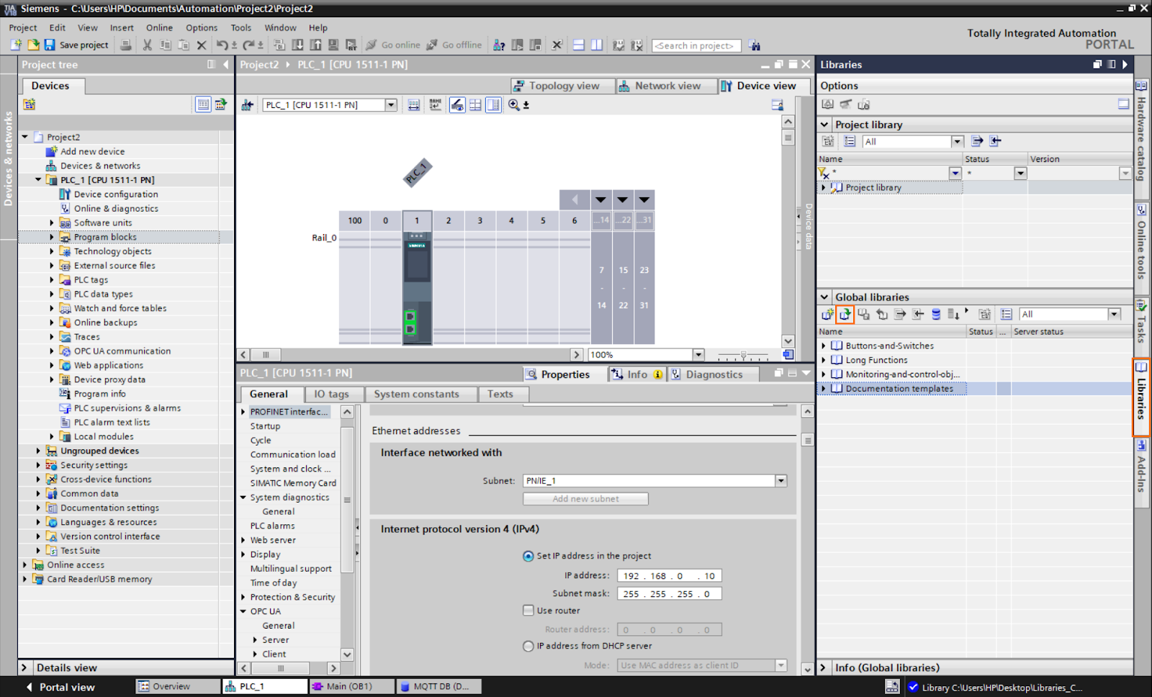Click the import library texts icon in Project library
The height and width of the screenshot is (697, 1152).
tap(995, 141)
